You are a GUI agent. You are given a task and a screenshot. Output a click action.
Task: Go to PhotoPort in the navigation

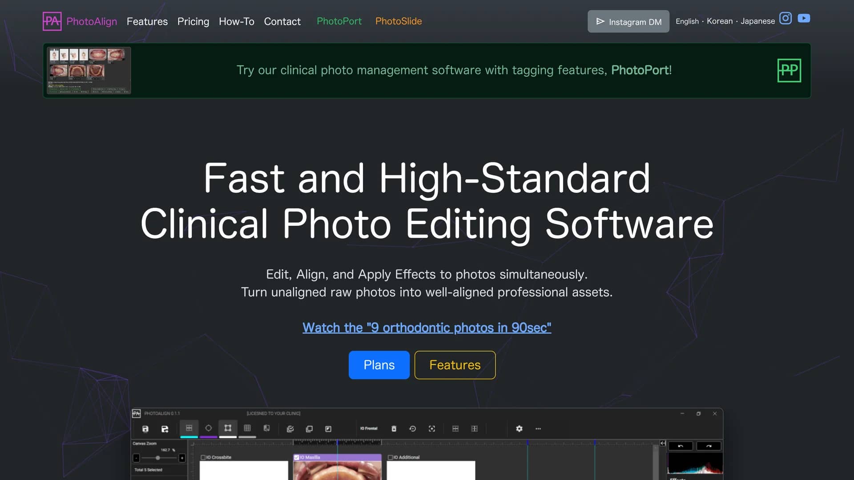(339, 21)
